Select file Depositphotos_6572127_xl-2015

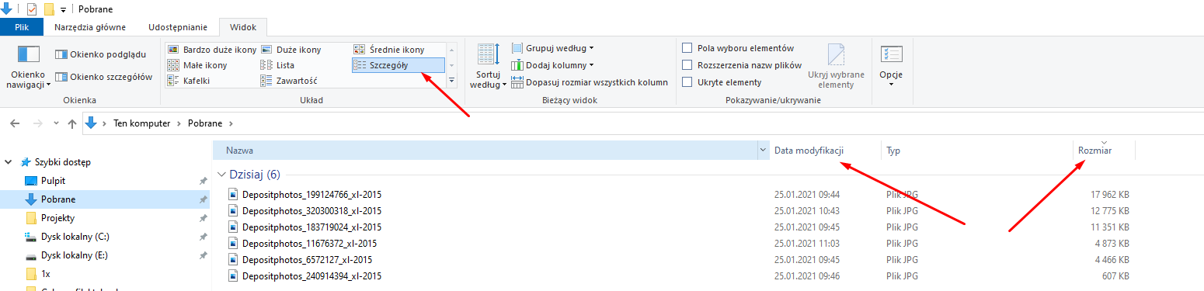(x=307, y=260)
